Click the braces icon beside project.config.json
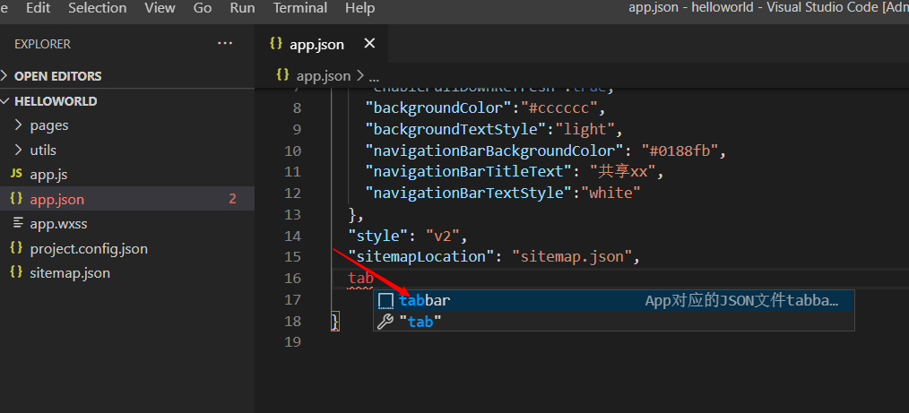This screenshot has height=413, width=909. click(x=17, y=248)
